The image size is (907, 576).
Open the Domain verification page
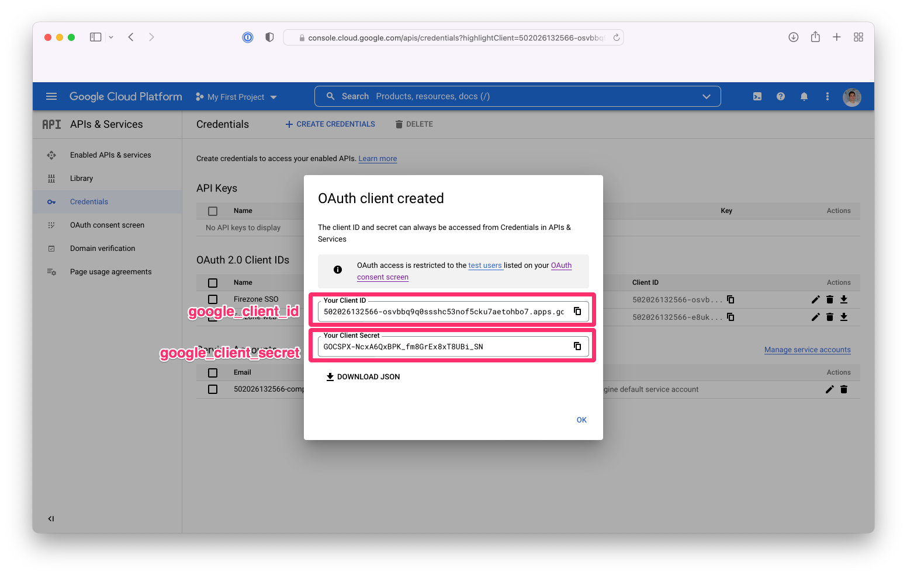pyautogui.click(x=103, y=248)
